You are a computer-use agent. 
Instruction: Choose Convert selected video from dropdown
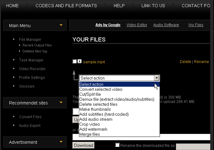click(119, 90)
